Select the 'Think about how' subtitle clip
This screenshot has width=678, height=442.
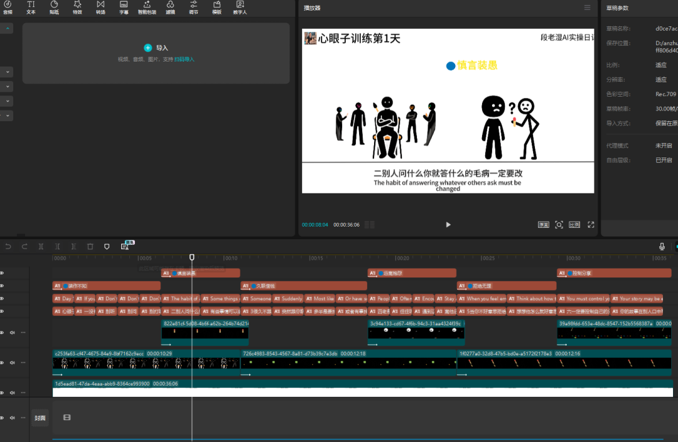tap(532, 298)
